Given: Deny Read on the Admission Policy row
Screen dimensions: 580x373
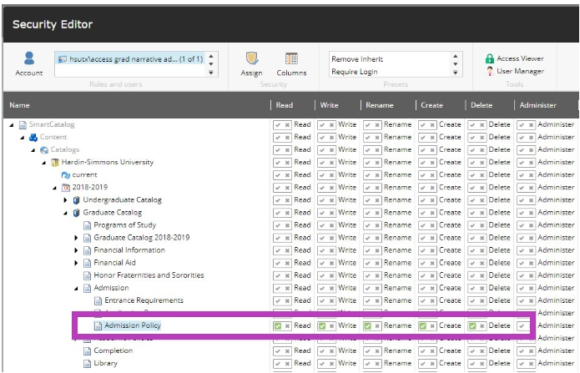Looking at the screenshot, I should tap(287, 326).
